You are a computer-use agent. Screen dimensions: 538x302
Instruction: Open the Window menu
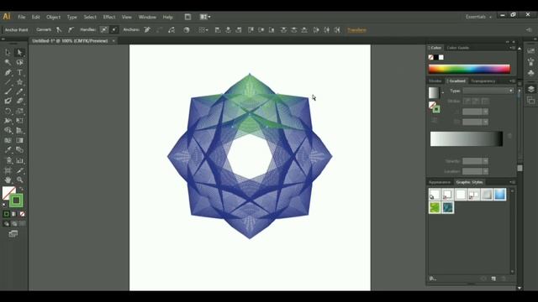(147, 17)
